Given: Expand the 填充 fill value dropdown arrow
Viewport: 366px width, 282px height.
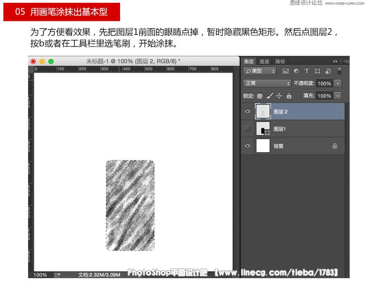Looking at the screenshot, I should [338, 96].
